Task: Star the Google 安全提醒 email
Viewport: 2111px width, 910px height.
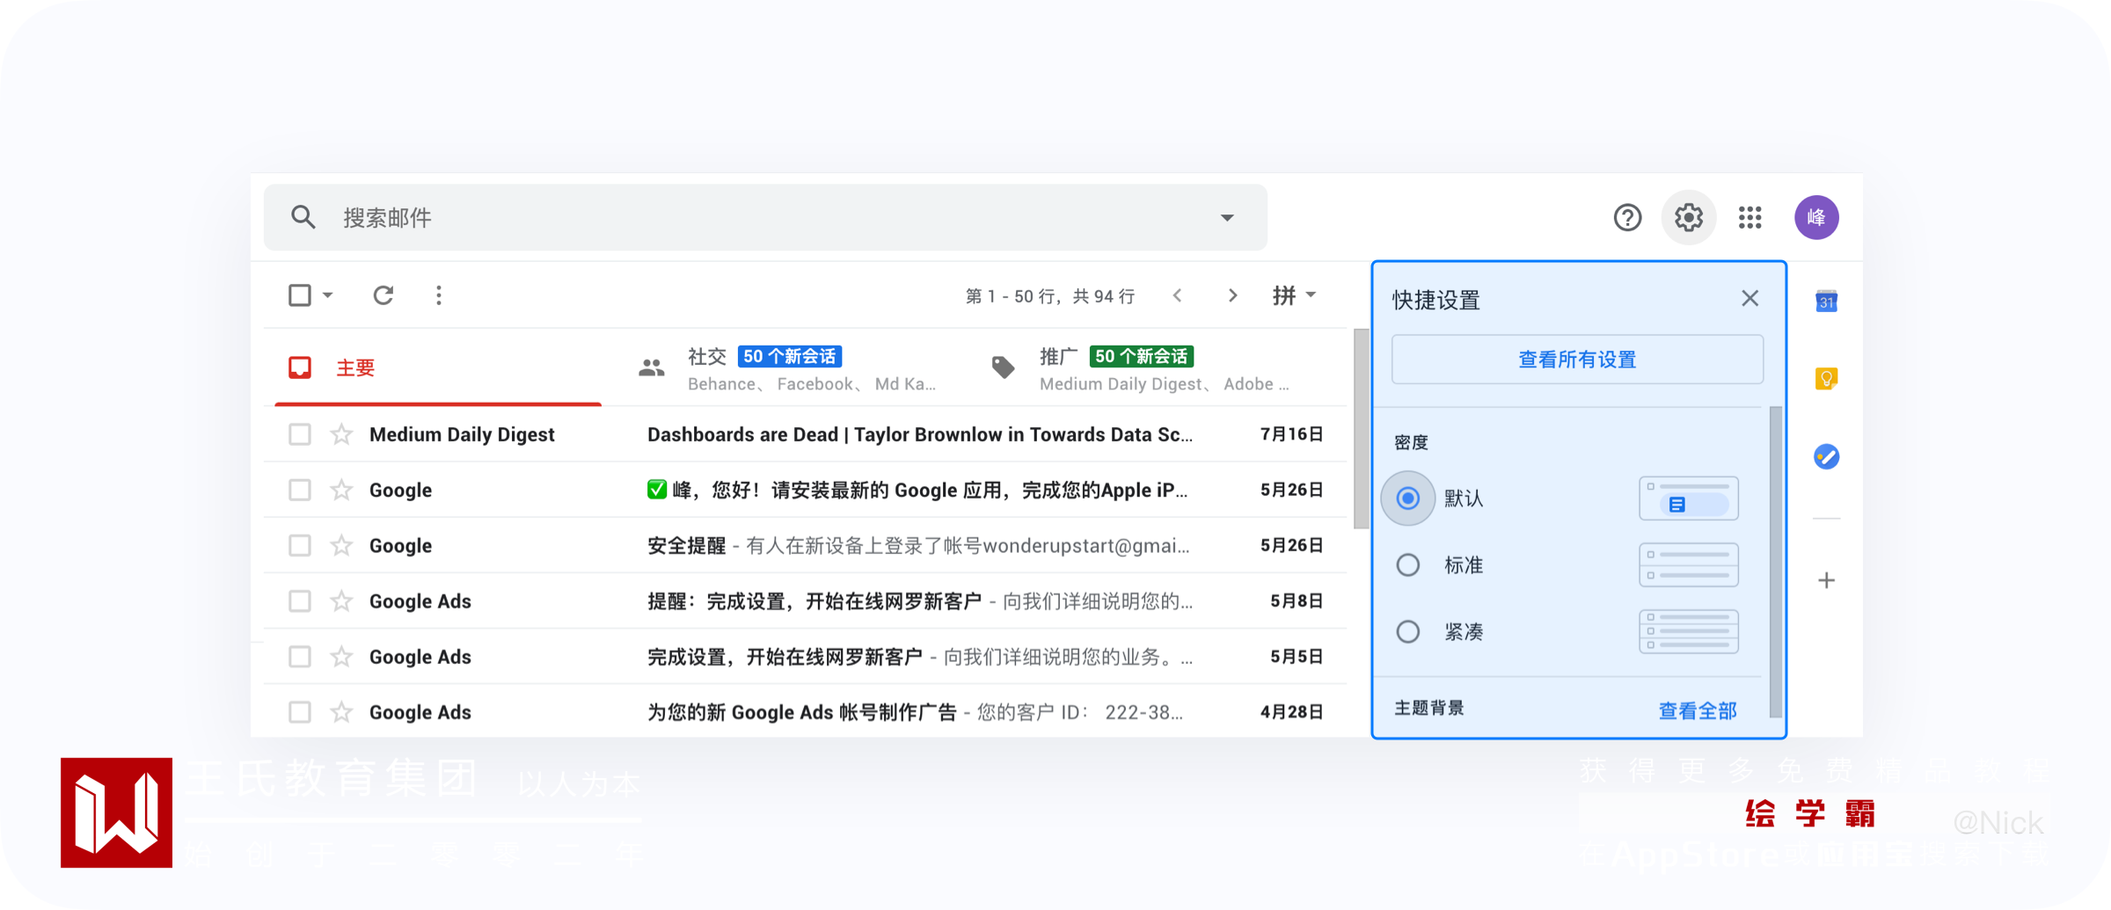Action: point(341,546)
